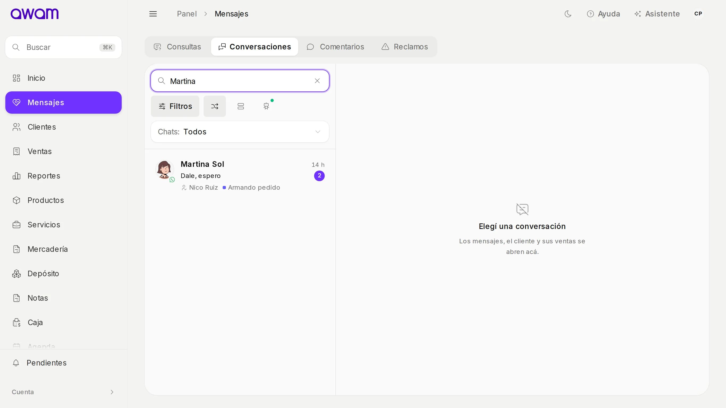The width and height of the screenshot is (726, 408).
Task: Click the 14 h timestamp
Action: (318, 165)
